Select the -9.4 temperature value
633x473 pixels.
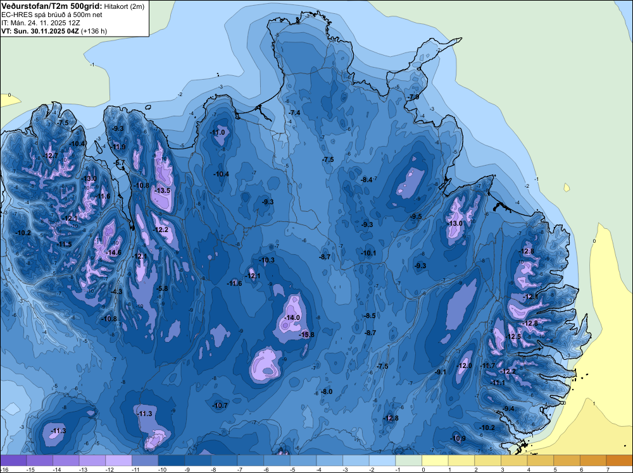coord(509,408)
